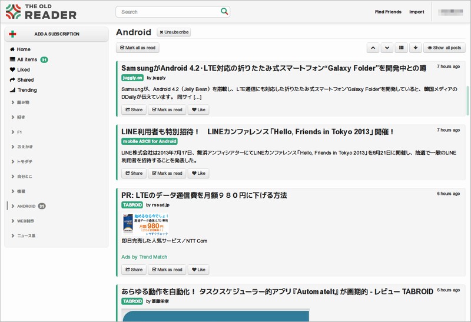Open the LINE conference article title

pos(257,132)
